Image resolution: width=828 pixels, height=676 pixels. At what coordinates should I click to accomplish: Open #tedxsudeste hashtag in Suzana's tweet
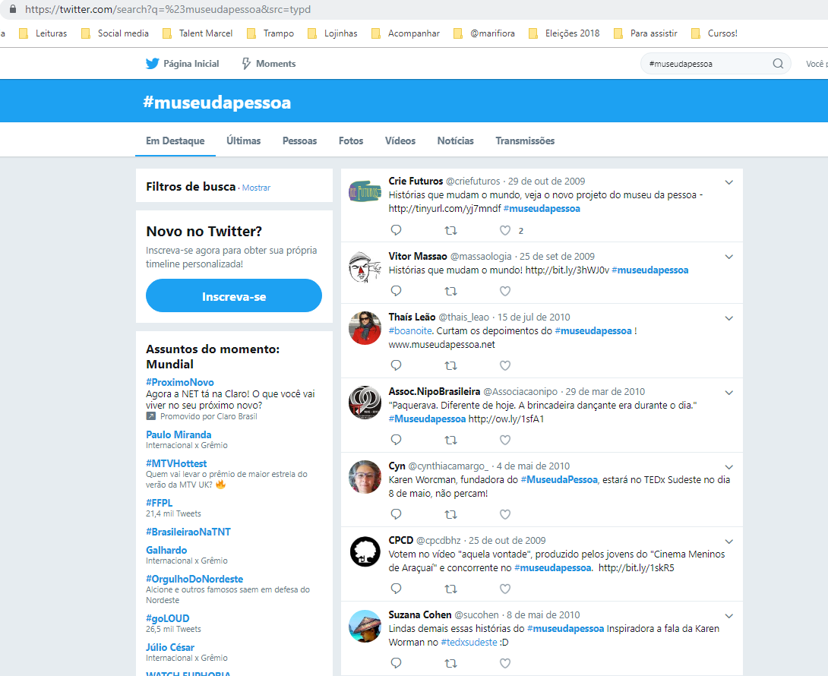tap(469, 643)
